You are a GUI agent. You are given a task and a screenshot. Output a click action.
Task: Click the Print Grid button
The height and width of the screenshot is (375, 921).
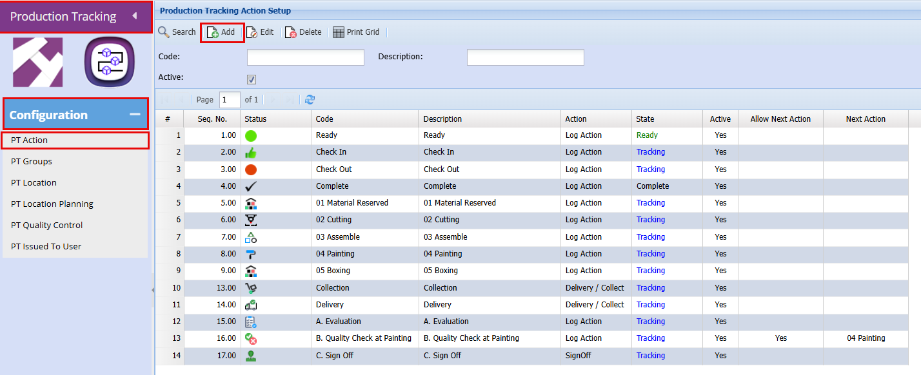pyautogui.click(x=356, y=32)
